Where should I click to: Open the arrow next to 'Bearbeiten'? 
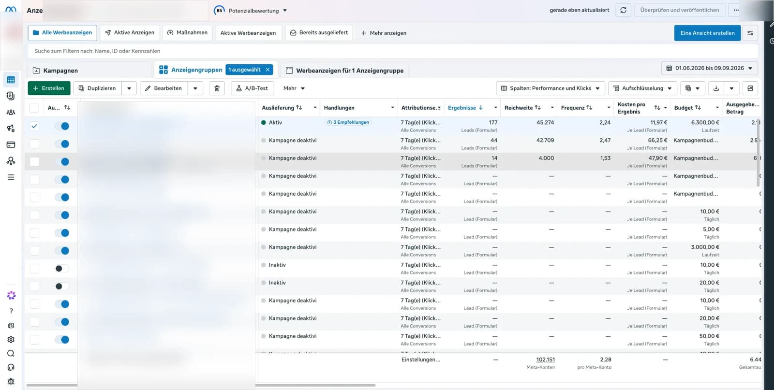click(x=195, y=88)
